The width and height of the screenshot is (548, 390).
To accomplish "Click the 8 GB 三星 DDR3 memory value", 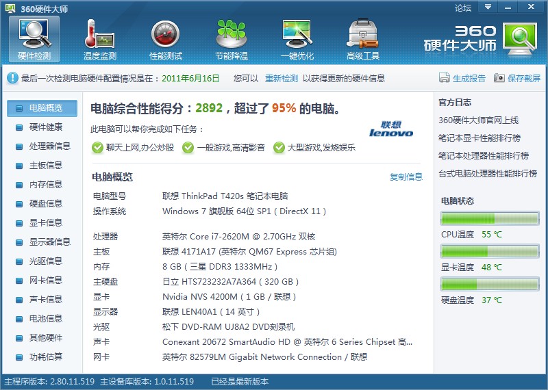I will click(220, 267).
